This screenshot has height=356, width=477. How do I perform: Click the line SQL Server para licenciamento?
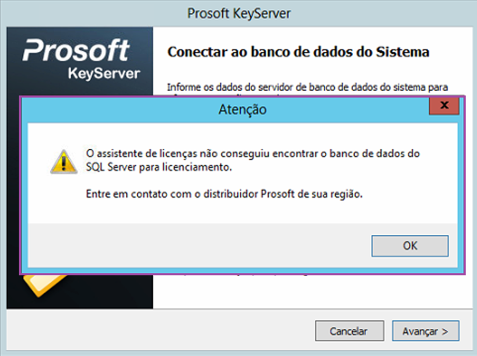[159, 167]
